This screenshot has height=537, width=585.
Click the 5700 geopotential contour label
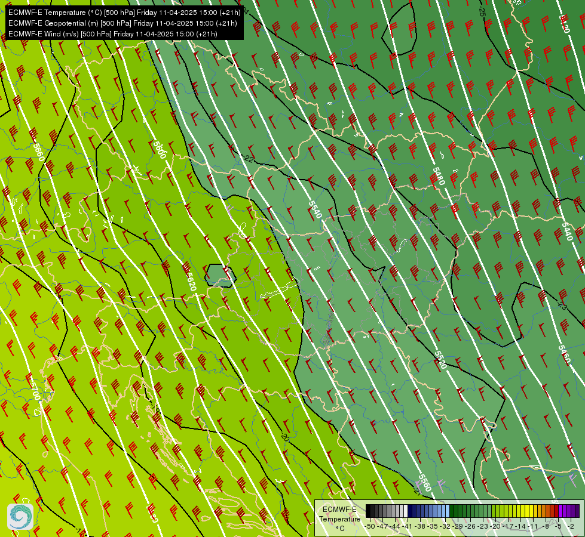coord(34,390)
